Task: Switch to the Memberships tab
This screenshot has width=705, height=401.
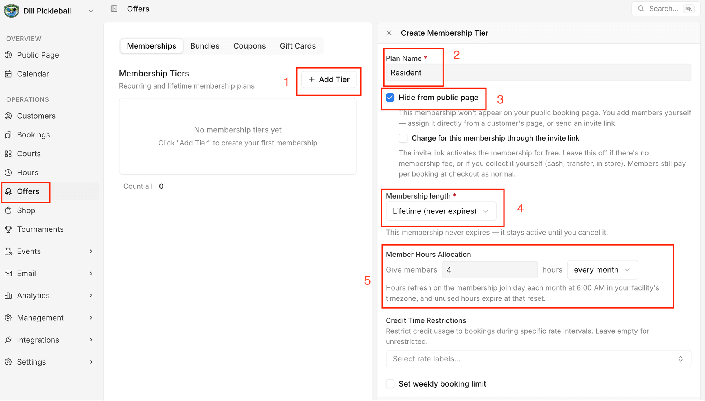Action: [x=152, y=46]
